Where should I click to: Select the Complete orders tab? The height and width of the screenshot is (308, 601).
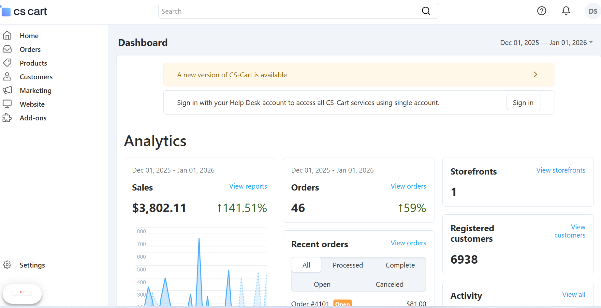tap(400, 265)
